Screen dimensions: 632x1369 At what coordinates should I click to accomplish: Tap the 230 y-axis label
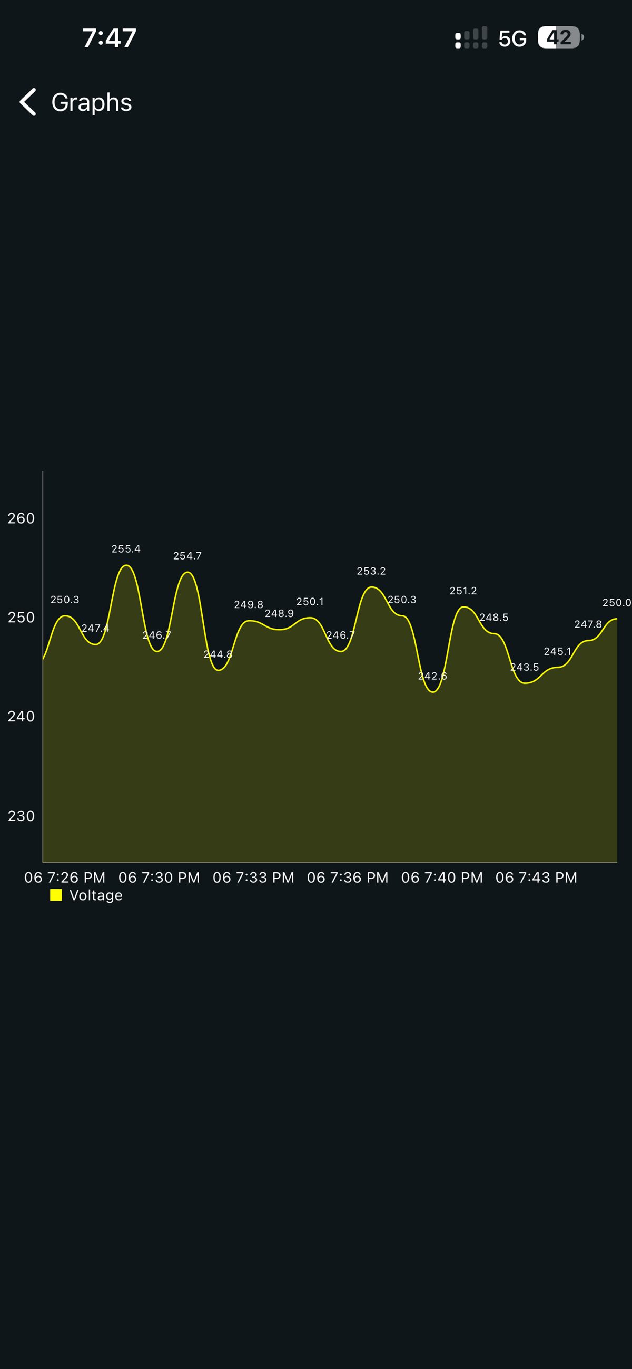21,816
